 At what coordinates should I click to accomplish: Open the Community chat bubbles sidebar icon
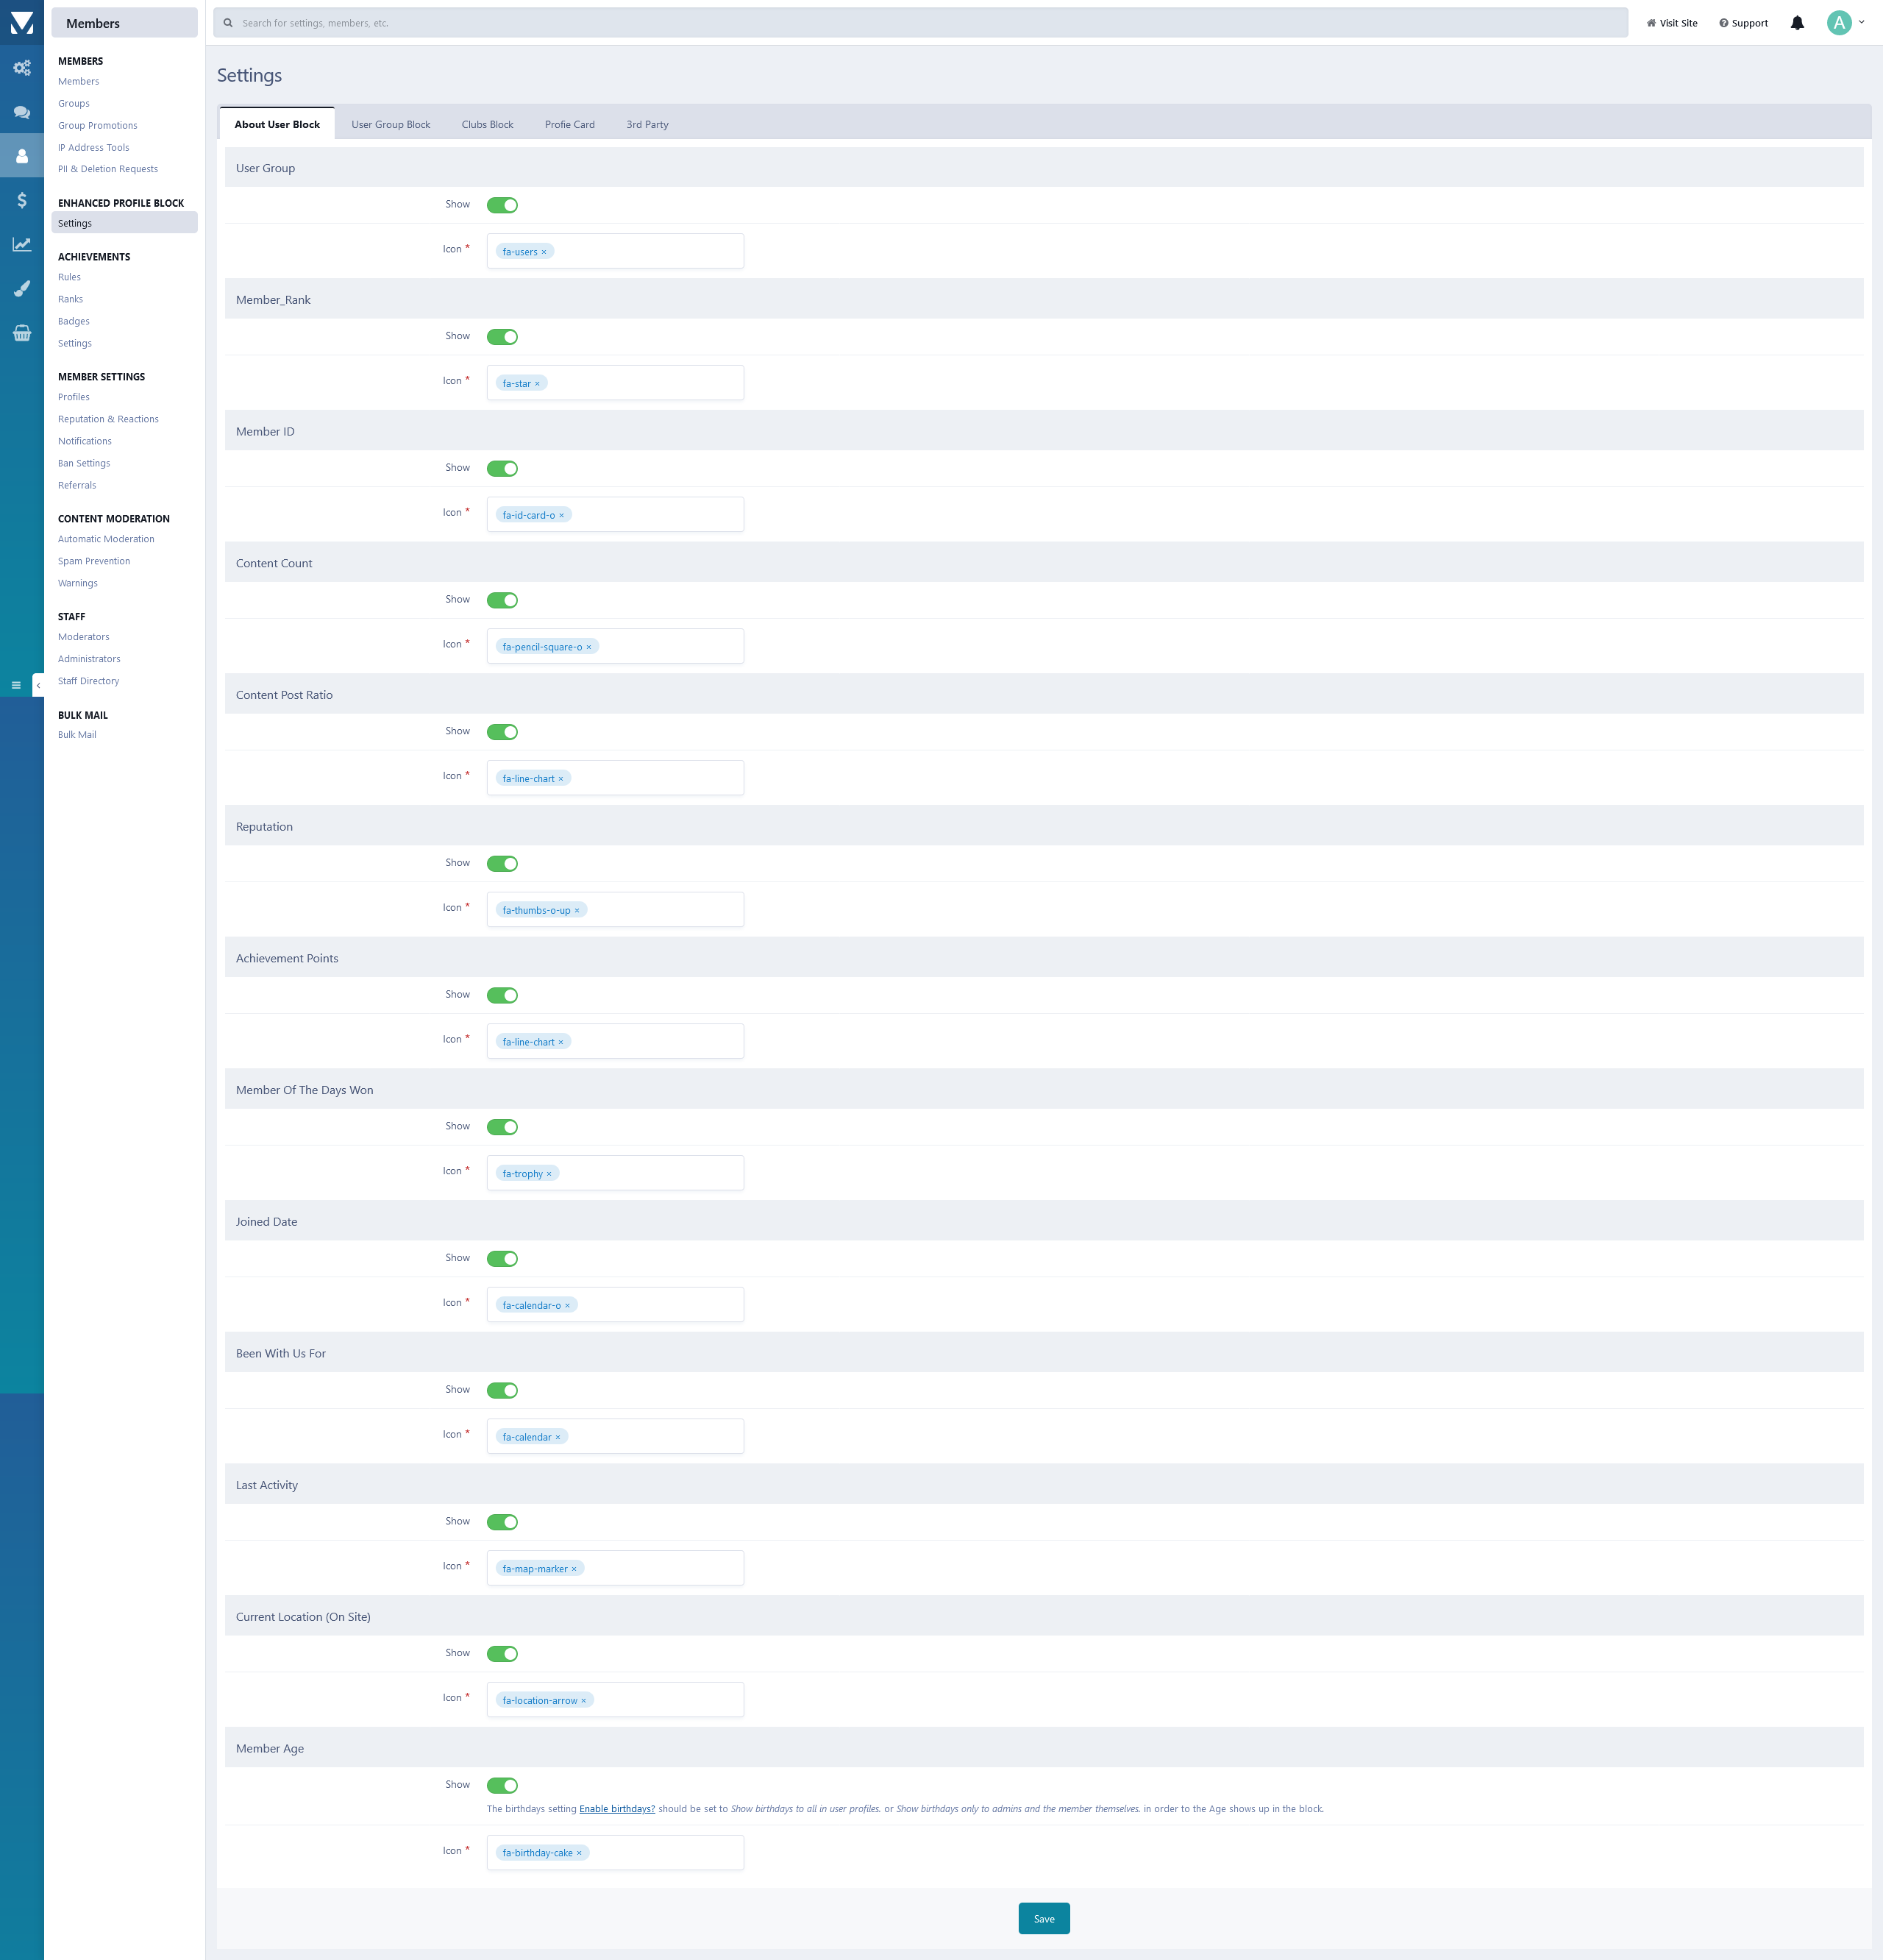pyautogui.click(x=22, y=112)
